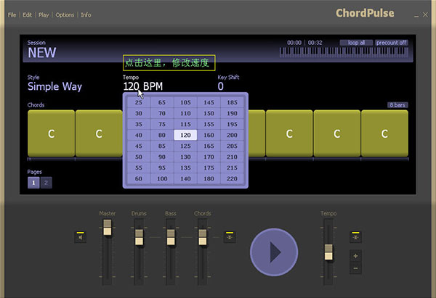Open the Key Shift value 0
The image size is (436, 298).
point(221,86)
